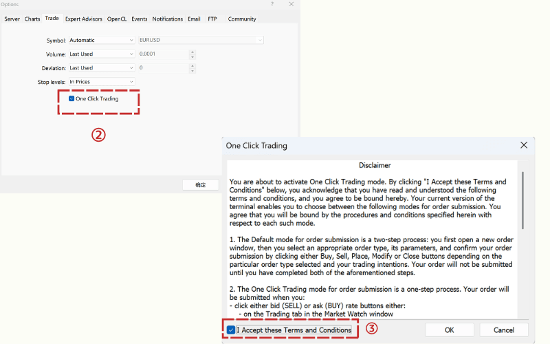Viewport: 550px width, 344px height.
Task: Toggle the One Click Trading checkbox
Action: pos(71,98)
